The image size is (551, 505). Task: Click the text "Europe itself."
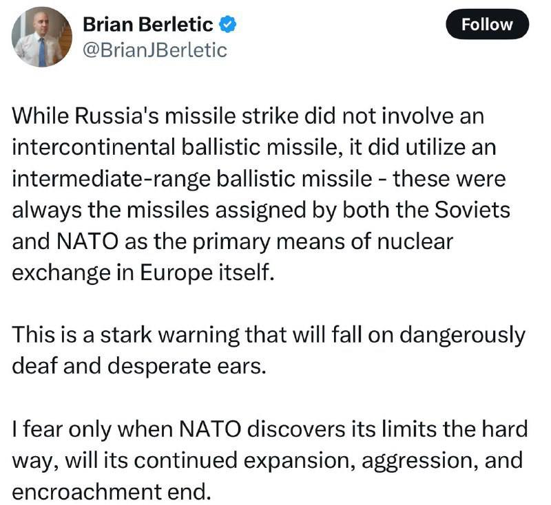207,272
